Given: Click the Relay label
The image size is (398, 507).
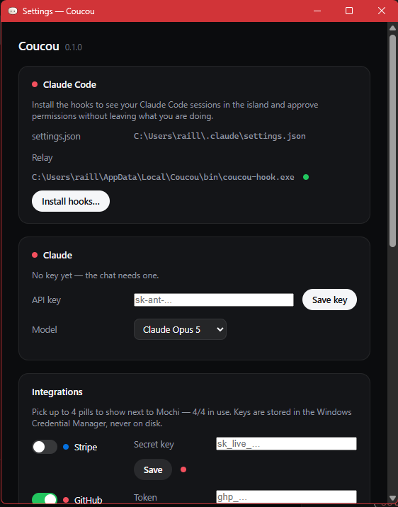Looking at the screenshot, I should [42, 157].
